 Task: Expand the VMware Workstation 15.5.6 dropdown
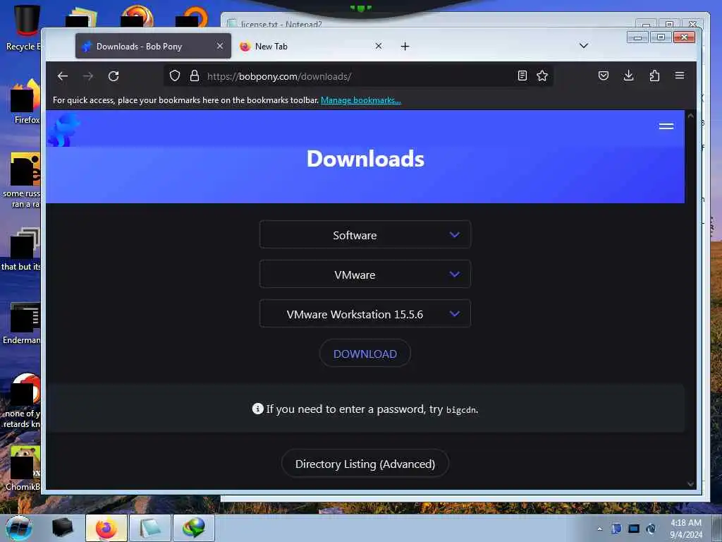pyautogui.click(x=365, y=314)
